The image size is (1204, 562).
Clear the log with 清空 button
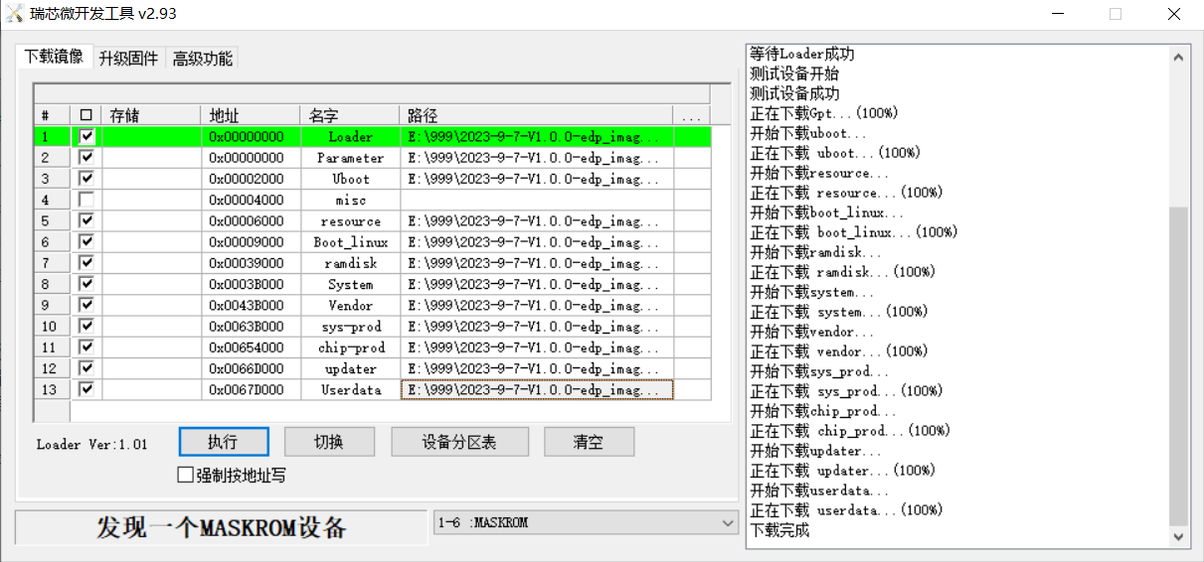tap(588, 442)
